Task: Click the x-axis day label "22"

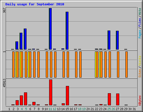Action: (x=96, y=109)
